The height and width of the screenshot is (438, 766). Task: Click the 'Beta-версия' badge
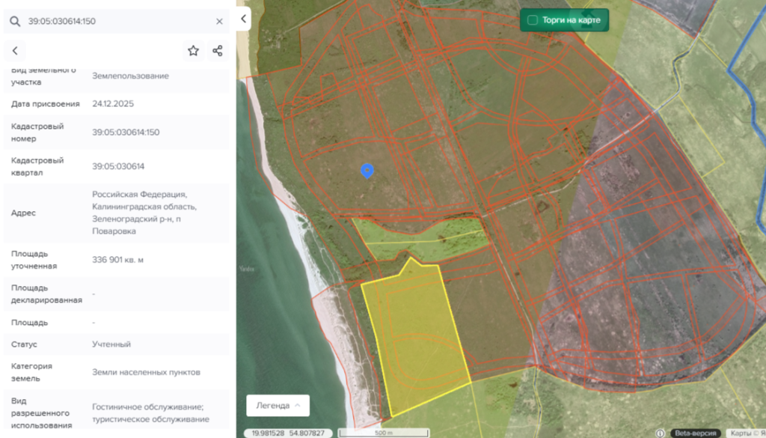point(695,433)
